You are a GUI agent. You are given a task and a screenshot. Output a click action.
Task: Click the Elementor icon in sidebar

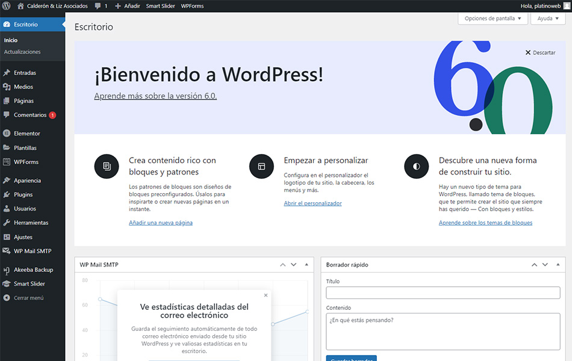tap(7, 134)
